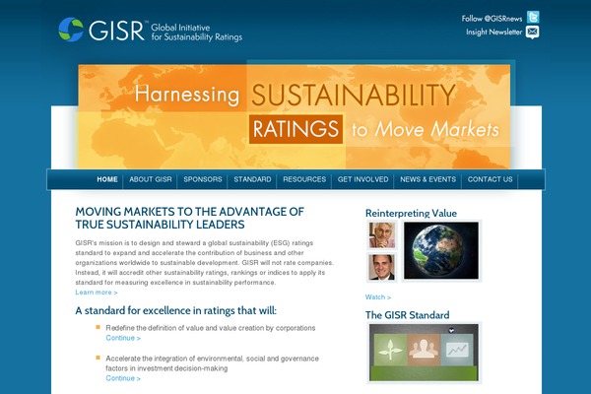Image resolution: width=591 pixels, height=394 pixels.
Task: Click the plant icon in GISR Standard image
Action: click(390, 349)
